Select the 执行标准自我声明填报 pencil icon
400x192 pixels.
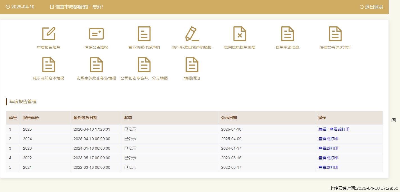point(192,34)
